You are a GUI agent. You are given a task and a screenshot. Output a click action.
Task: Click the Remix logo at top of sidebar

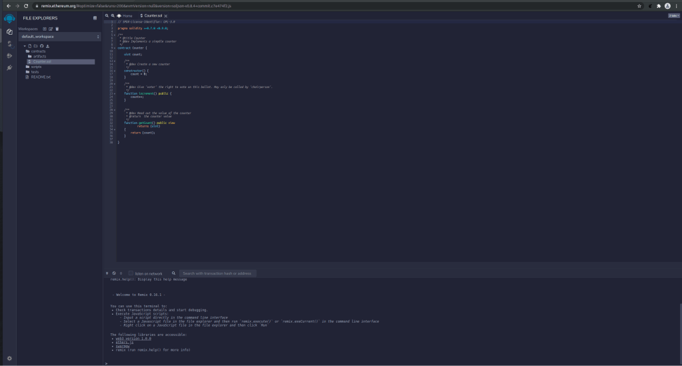point(9,18)
